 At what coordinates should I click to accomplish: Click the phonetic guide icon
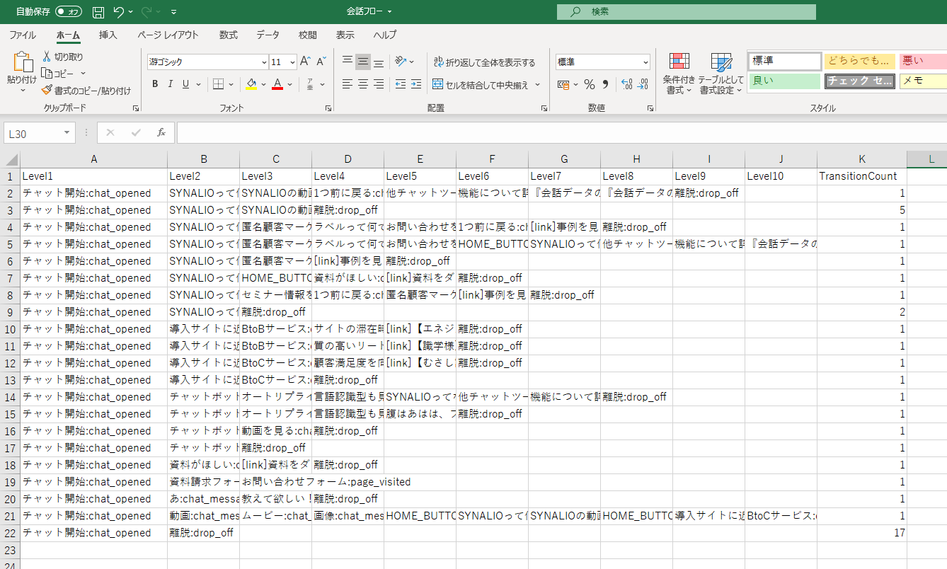310,84
